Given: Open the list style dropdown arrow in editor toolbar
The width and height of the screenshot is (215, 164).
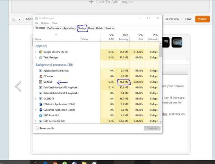Looking at the screenshot, I should click(19, 19).
